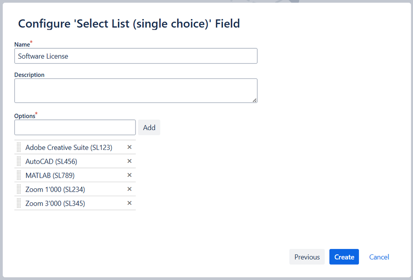The width and height of the screenshot is (413, 280).
Task: Select the Adobe Creative Suite (SL123) list row
Action: [x=69, y=147]
